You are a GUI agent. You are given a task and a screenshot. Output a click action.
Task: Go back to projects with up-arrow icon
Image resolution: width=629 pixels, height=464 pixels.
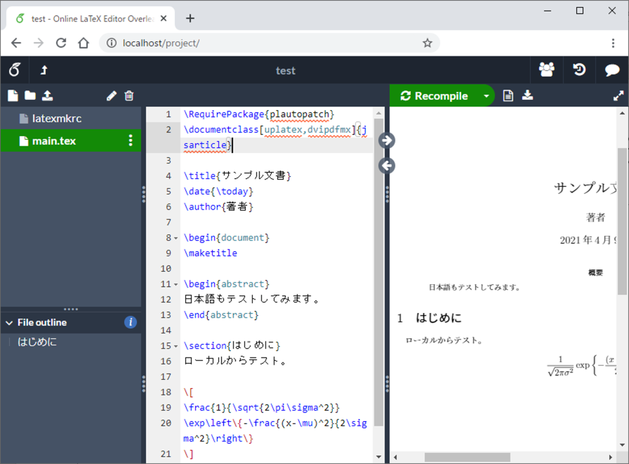(x=44, y=70)
